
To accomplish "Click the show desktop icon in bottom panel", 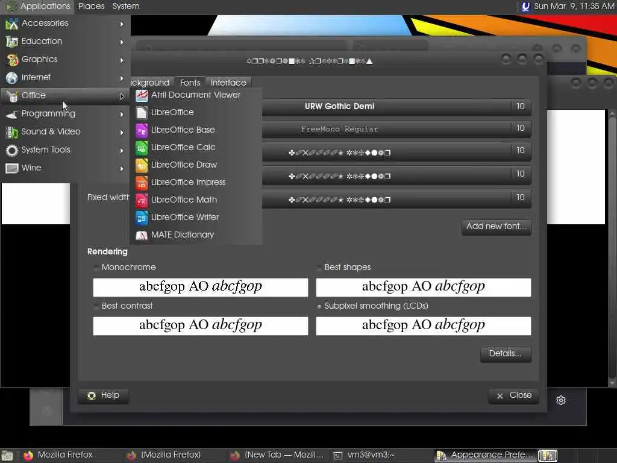I will pyautogui.click(x=7, y=456).
